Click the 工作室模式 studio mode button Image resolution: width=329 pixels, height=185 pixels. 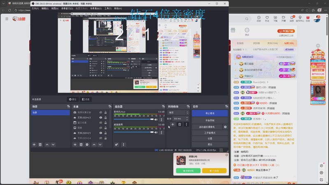210,133
